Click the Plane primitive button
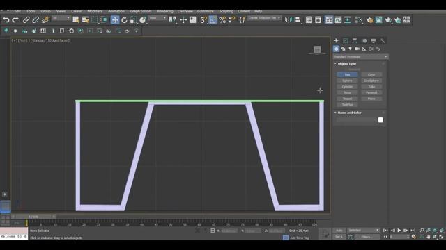This screenshot has height=250, width=446. click(x=371, y=99)
